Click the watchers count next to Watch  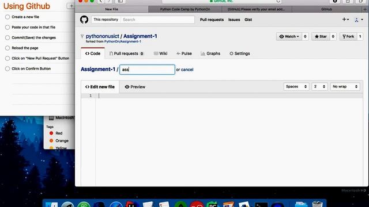[305, 36]
